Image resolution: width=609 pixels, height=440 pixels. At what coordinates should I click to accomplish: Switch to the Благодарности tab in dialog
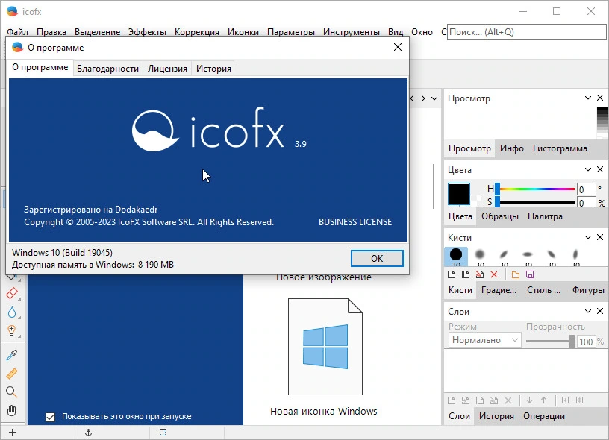pyautogui.click(x=107, y=69)
